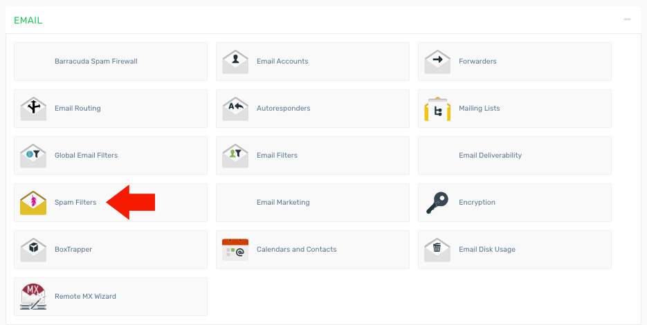Open the Spam Filters text link

[x=75, y=203]
